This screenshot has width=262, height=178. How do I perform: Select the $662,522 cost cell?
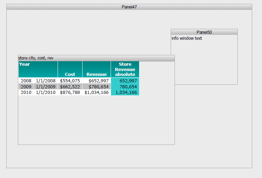point(70,87)
